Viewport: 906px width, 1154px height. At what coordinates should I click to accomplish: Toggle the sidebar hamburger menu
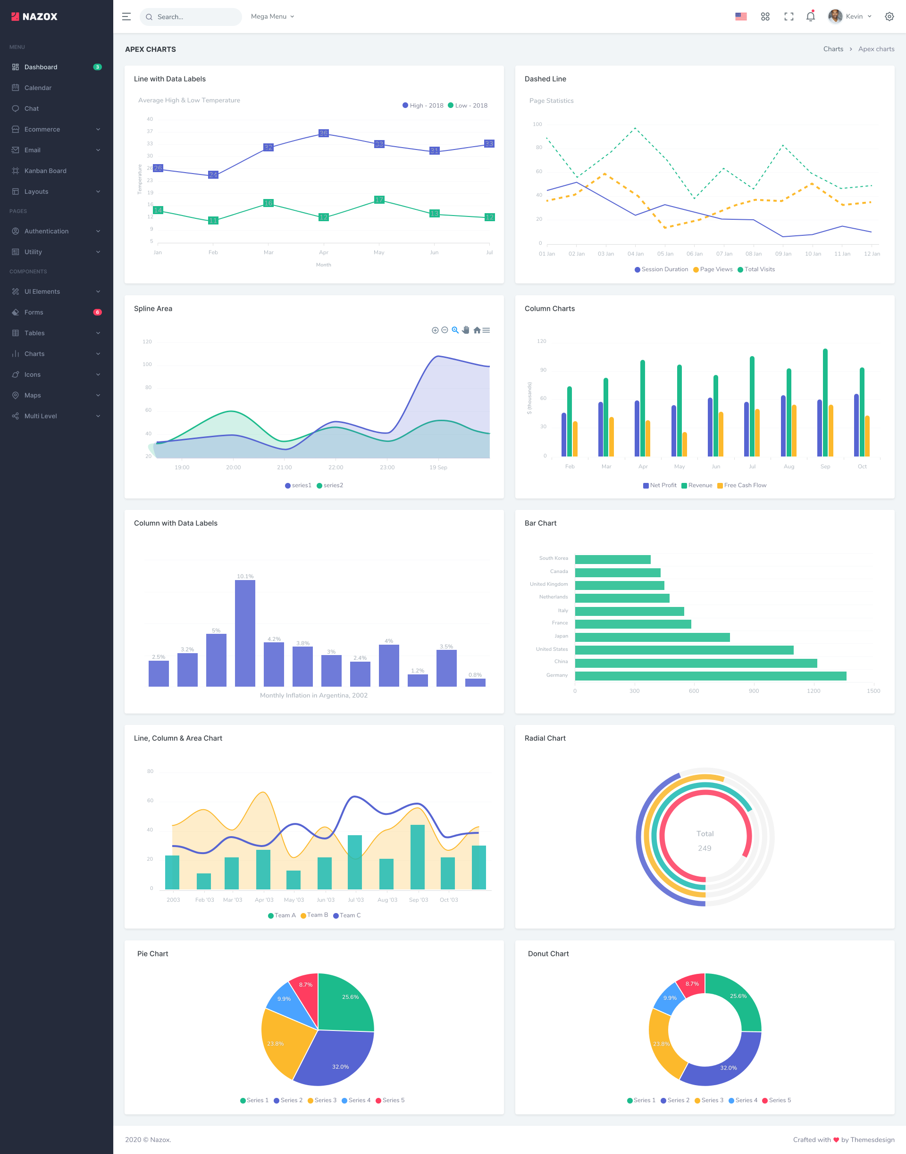(126, 17)
